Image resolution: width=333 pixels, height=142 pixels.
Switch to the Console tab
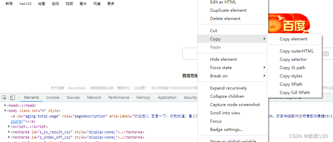(x=53, y=97)
